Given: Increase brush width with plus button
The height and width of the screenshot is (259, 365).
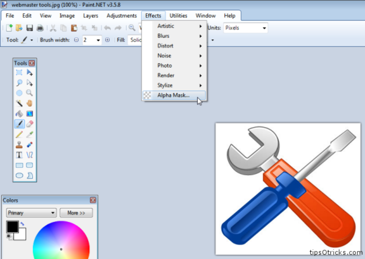Looking at the screenshot, I should pos(107,40).
